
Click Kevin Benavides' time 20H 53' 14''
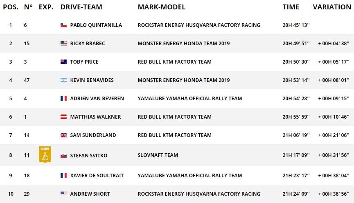296,80
